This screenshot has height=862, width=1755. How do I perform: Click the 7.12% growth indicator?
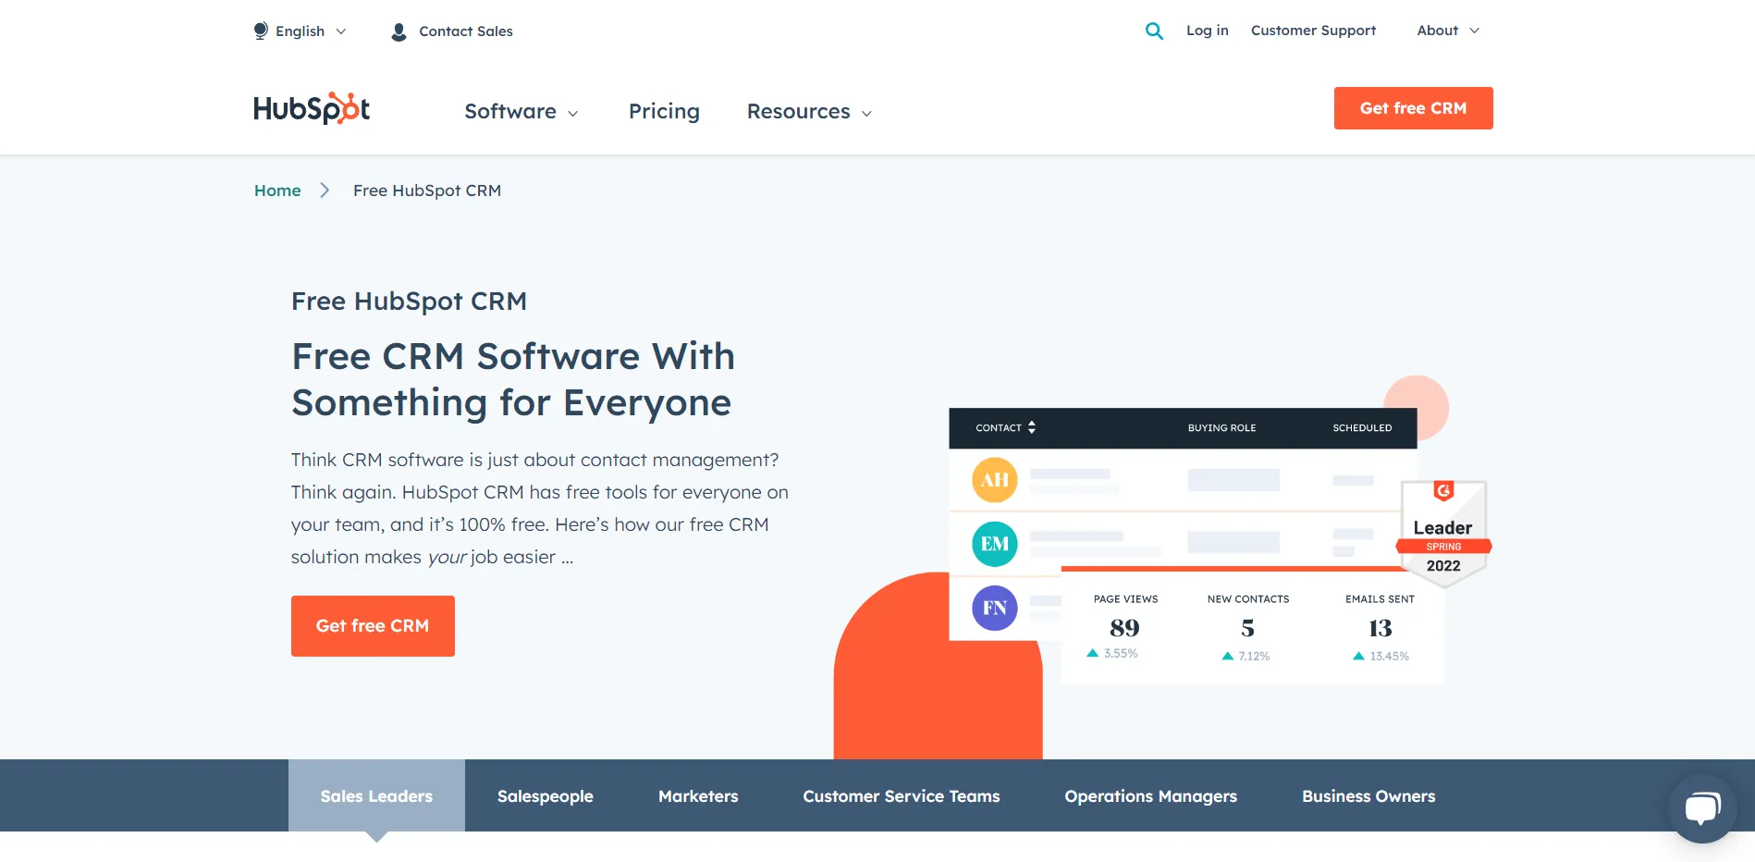[1246, 656]
